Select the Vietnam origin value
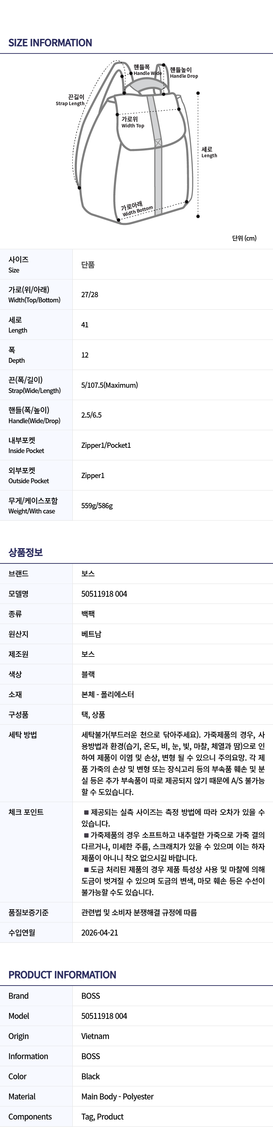 point(95,1036)
